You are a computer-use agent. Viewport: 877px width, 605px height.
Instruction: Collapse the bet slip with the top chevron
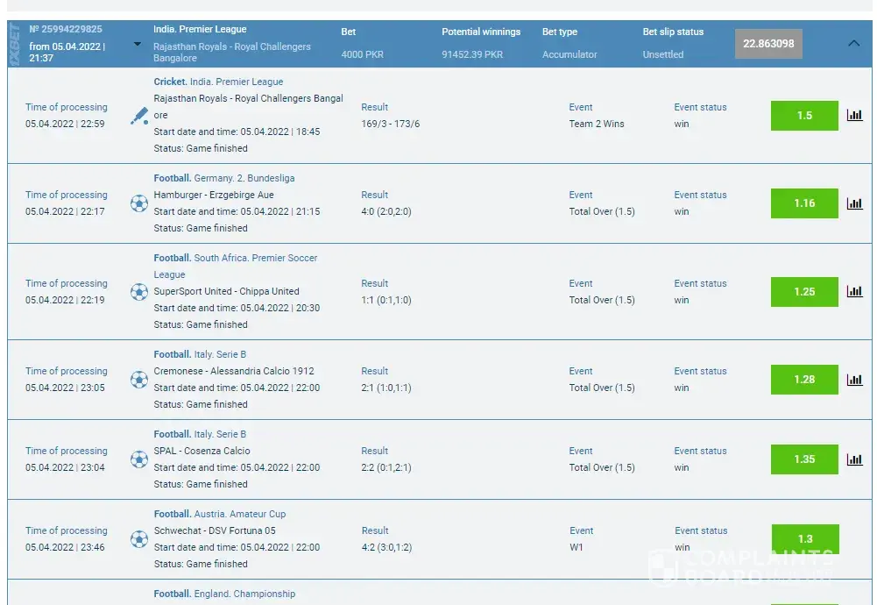(854, 43)
